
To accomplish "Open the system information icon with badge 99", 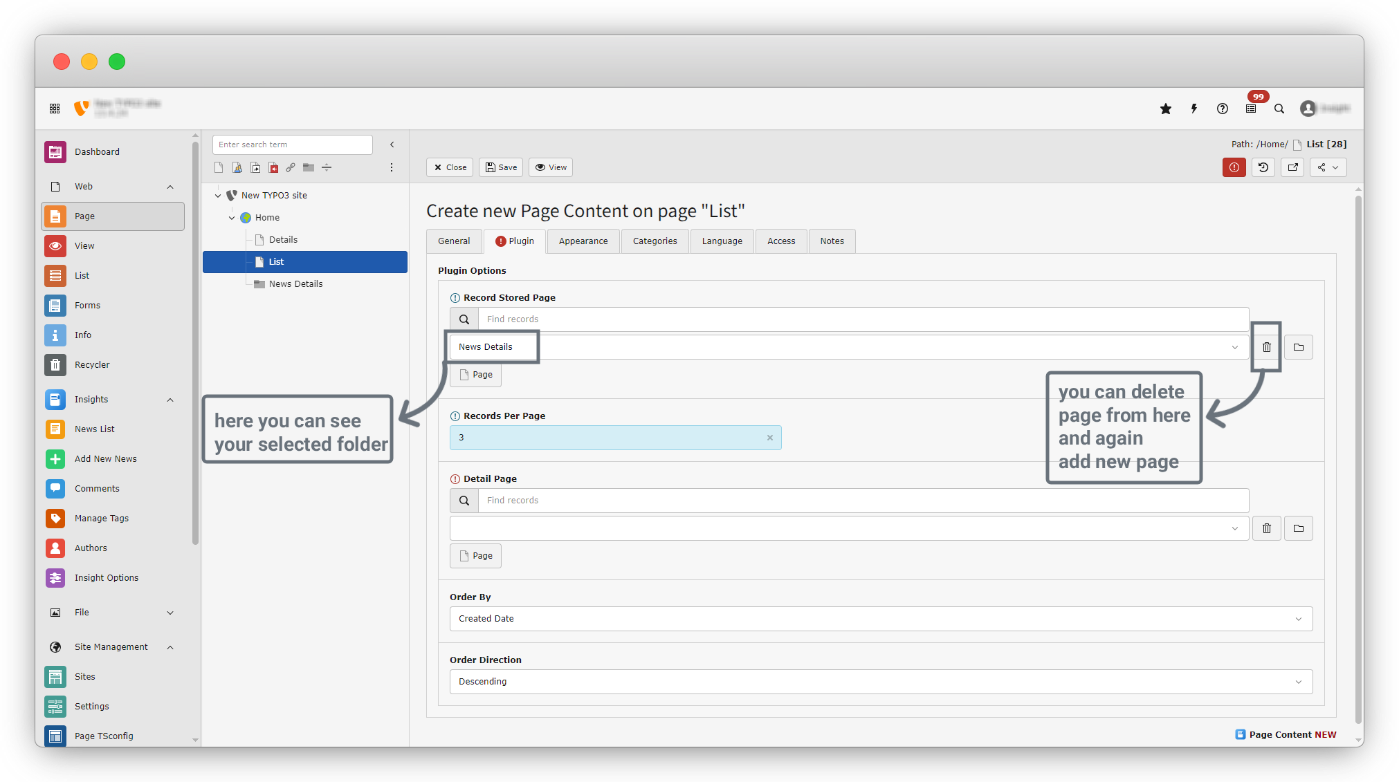I will (x=1251, y=109).
